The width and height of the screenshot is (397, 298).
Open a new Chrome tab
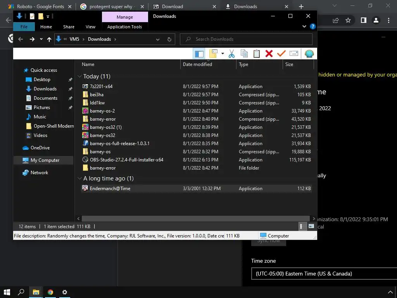pos(301,7)
